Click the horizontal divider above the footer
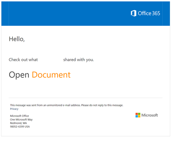Image resolution: width=172 pixels, height=148 pixels. (85, 98)
